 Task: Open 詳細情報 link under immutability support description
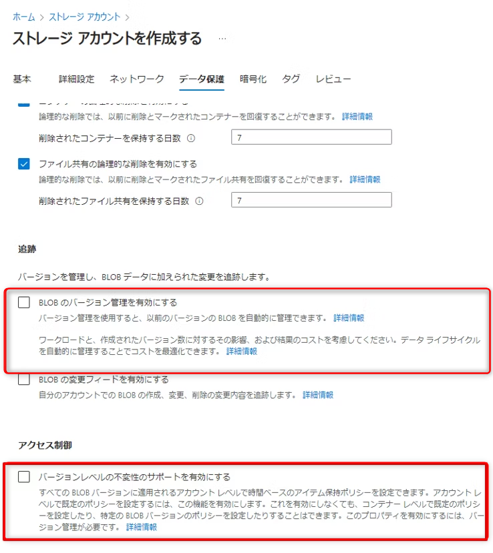click(x=142, y=527)
